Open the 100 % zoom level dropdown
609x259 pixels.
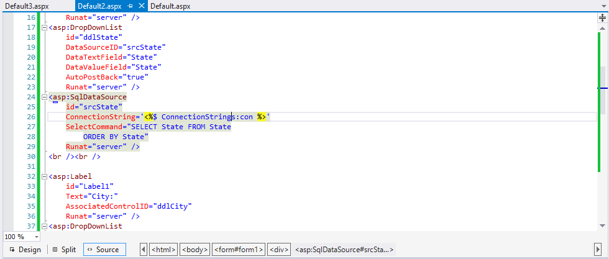pos(37,237)
